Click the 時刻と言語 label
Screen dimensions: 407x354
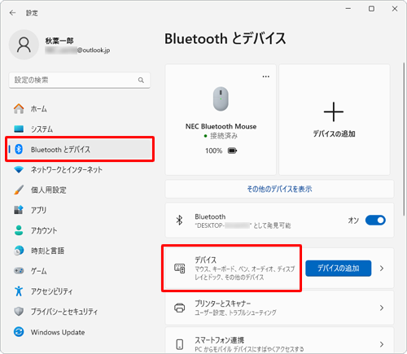[x=48, y=251]
